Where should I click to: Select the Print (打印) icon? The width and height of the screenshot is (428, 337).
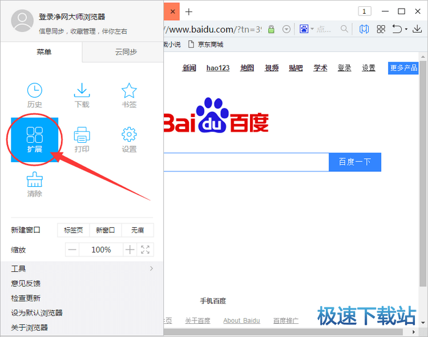82,135
